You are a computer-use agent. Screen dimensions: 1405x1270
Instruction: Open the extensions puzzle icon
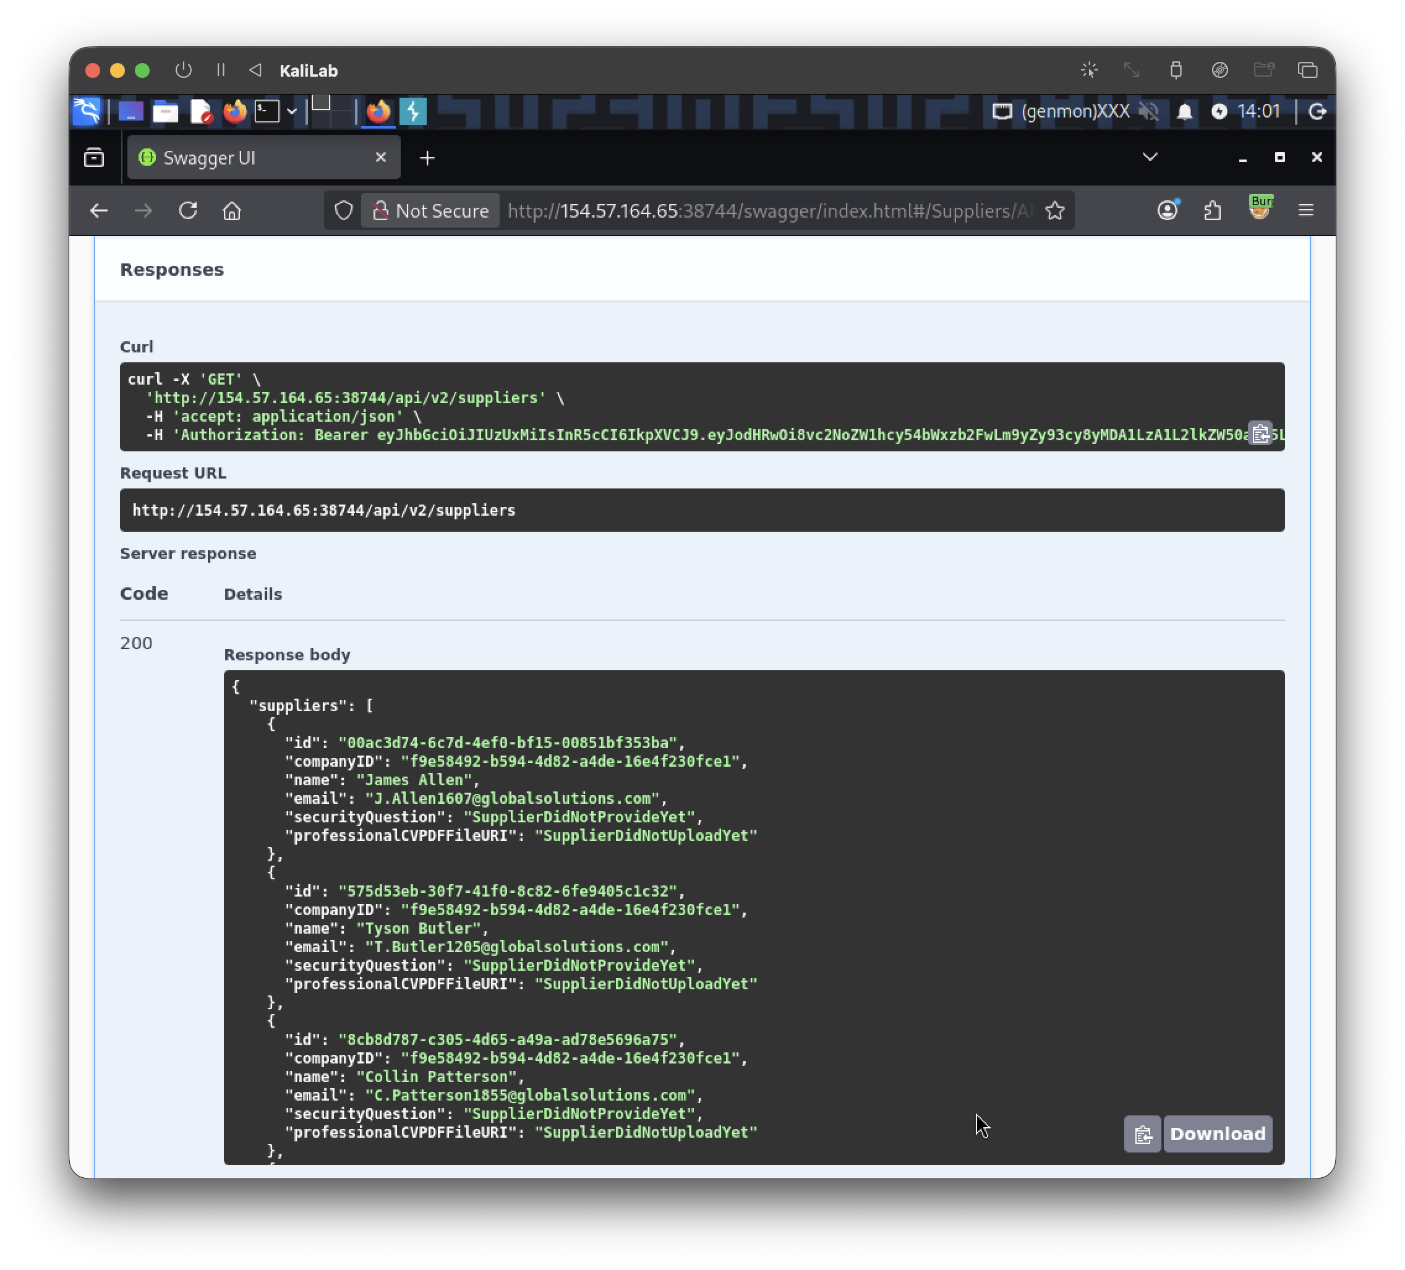pos(1213,210)
